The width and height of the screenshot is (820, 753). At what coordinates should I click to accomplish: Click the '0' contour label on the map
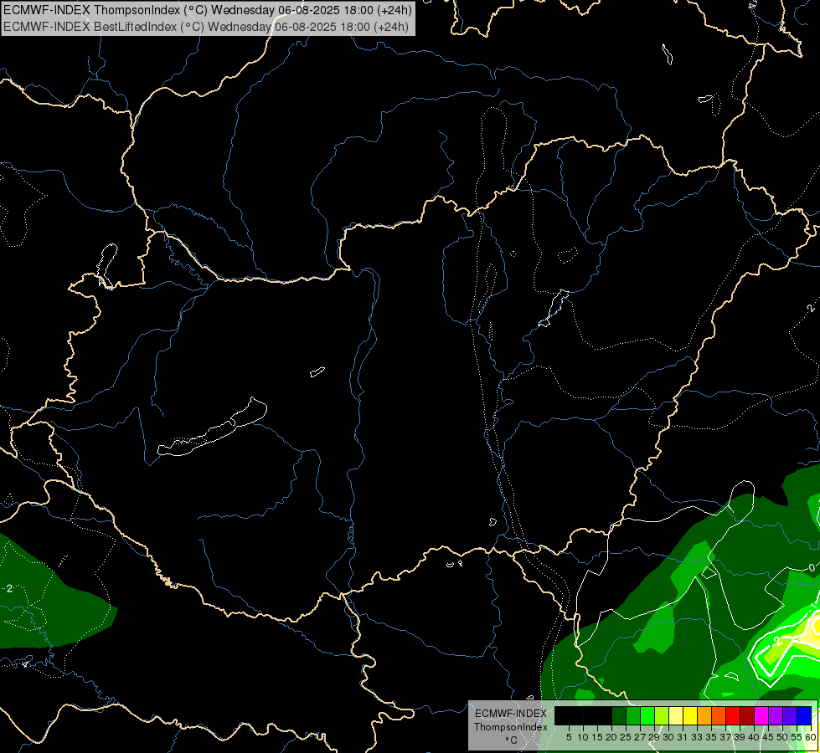(x=812, y=567)
